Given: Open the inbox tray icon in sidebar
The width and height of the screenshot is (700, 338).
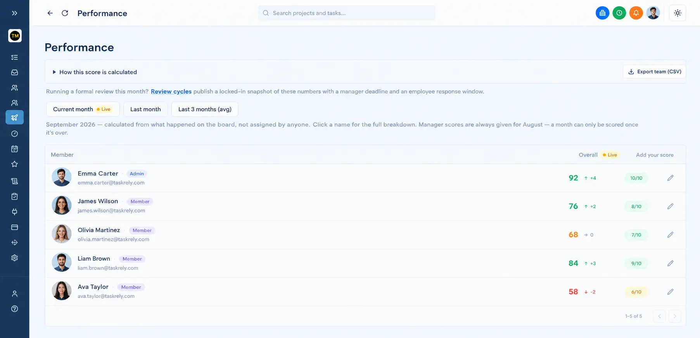Looking at the screenshot, I should pyautogui.click(x=14, y=73).
